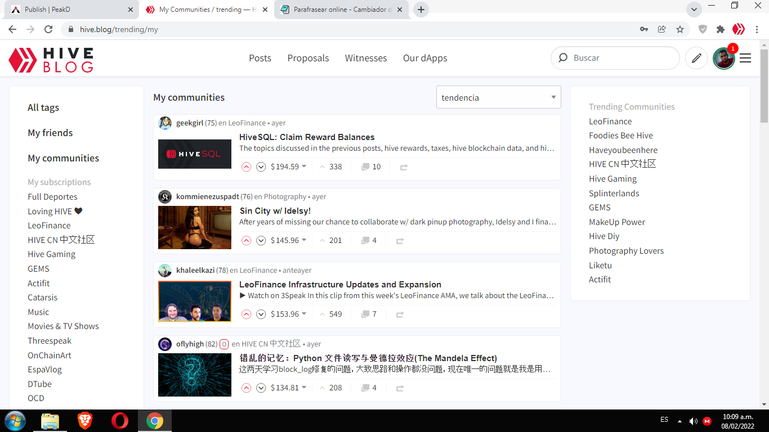The image size is (769, 432).
Task: Open the Python Mandela Effect post thumbnail
Action: pyautogui.click(x=195, y=375)
